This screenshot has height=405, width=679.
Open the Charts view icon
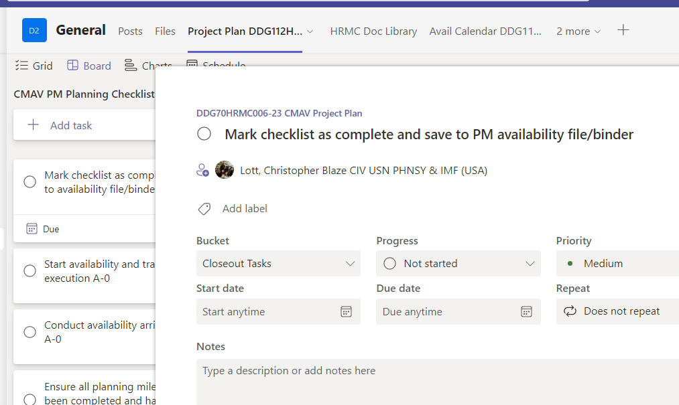tap(130, 65)
